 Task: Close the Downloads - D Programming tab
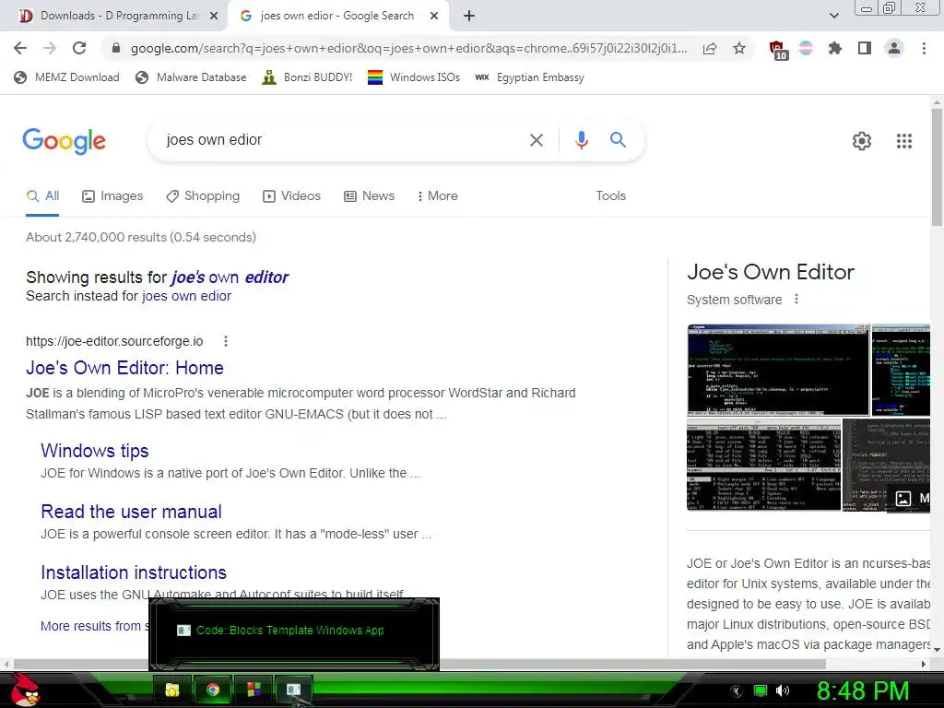pos(214,17)
